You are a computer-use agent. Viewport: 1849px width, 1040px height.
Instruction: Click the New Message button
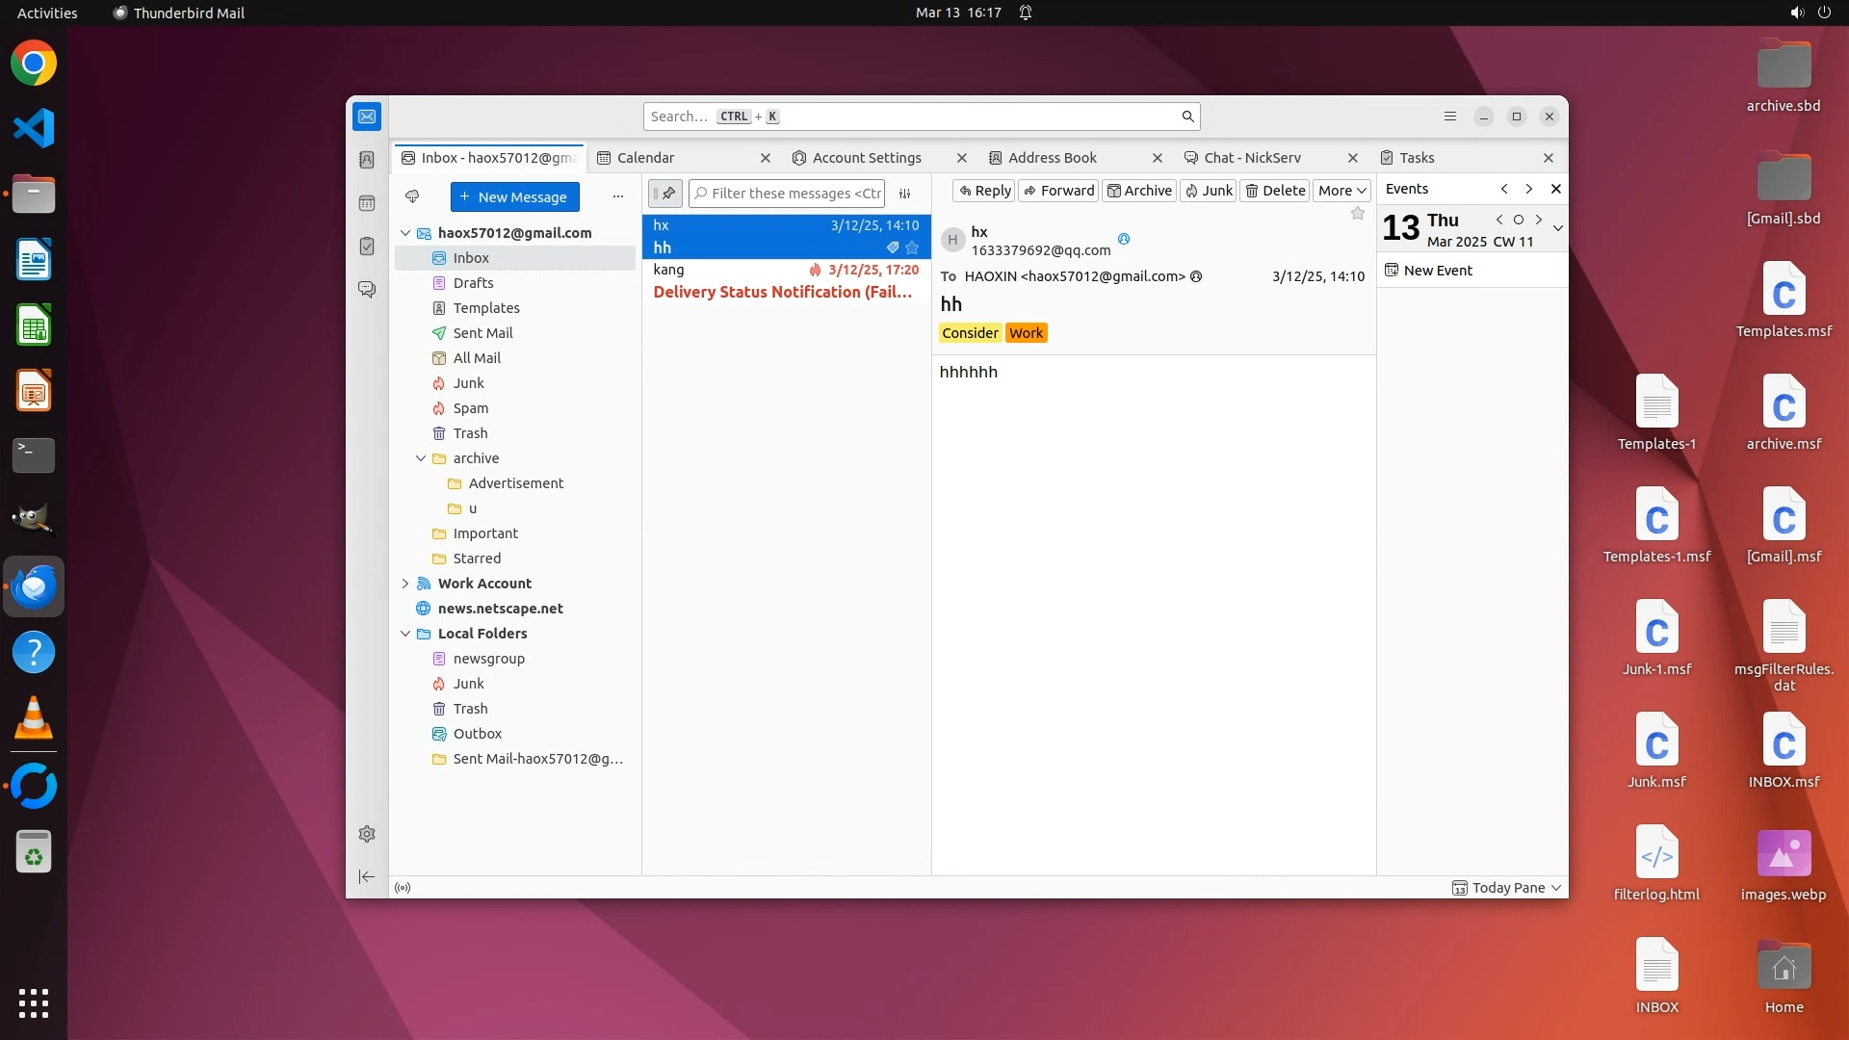point(514,197)
